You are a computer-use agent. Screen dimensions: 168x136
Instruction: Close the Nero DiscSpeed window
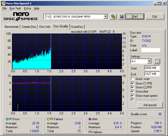164,3
